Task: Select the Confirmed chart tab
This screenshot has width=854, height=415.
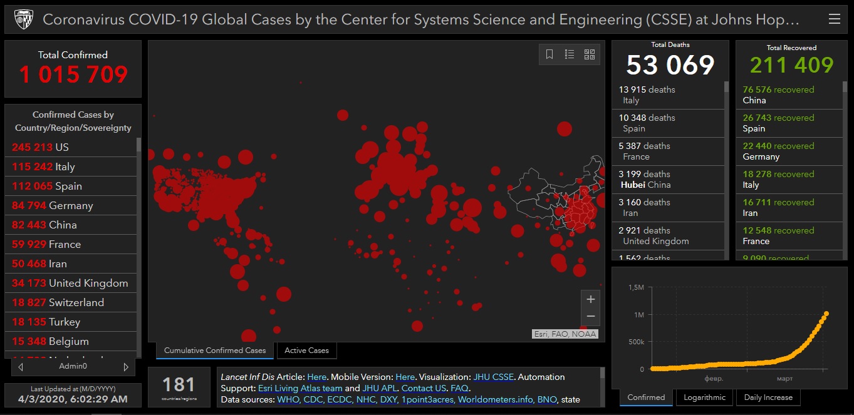Action: point(646,397)
